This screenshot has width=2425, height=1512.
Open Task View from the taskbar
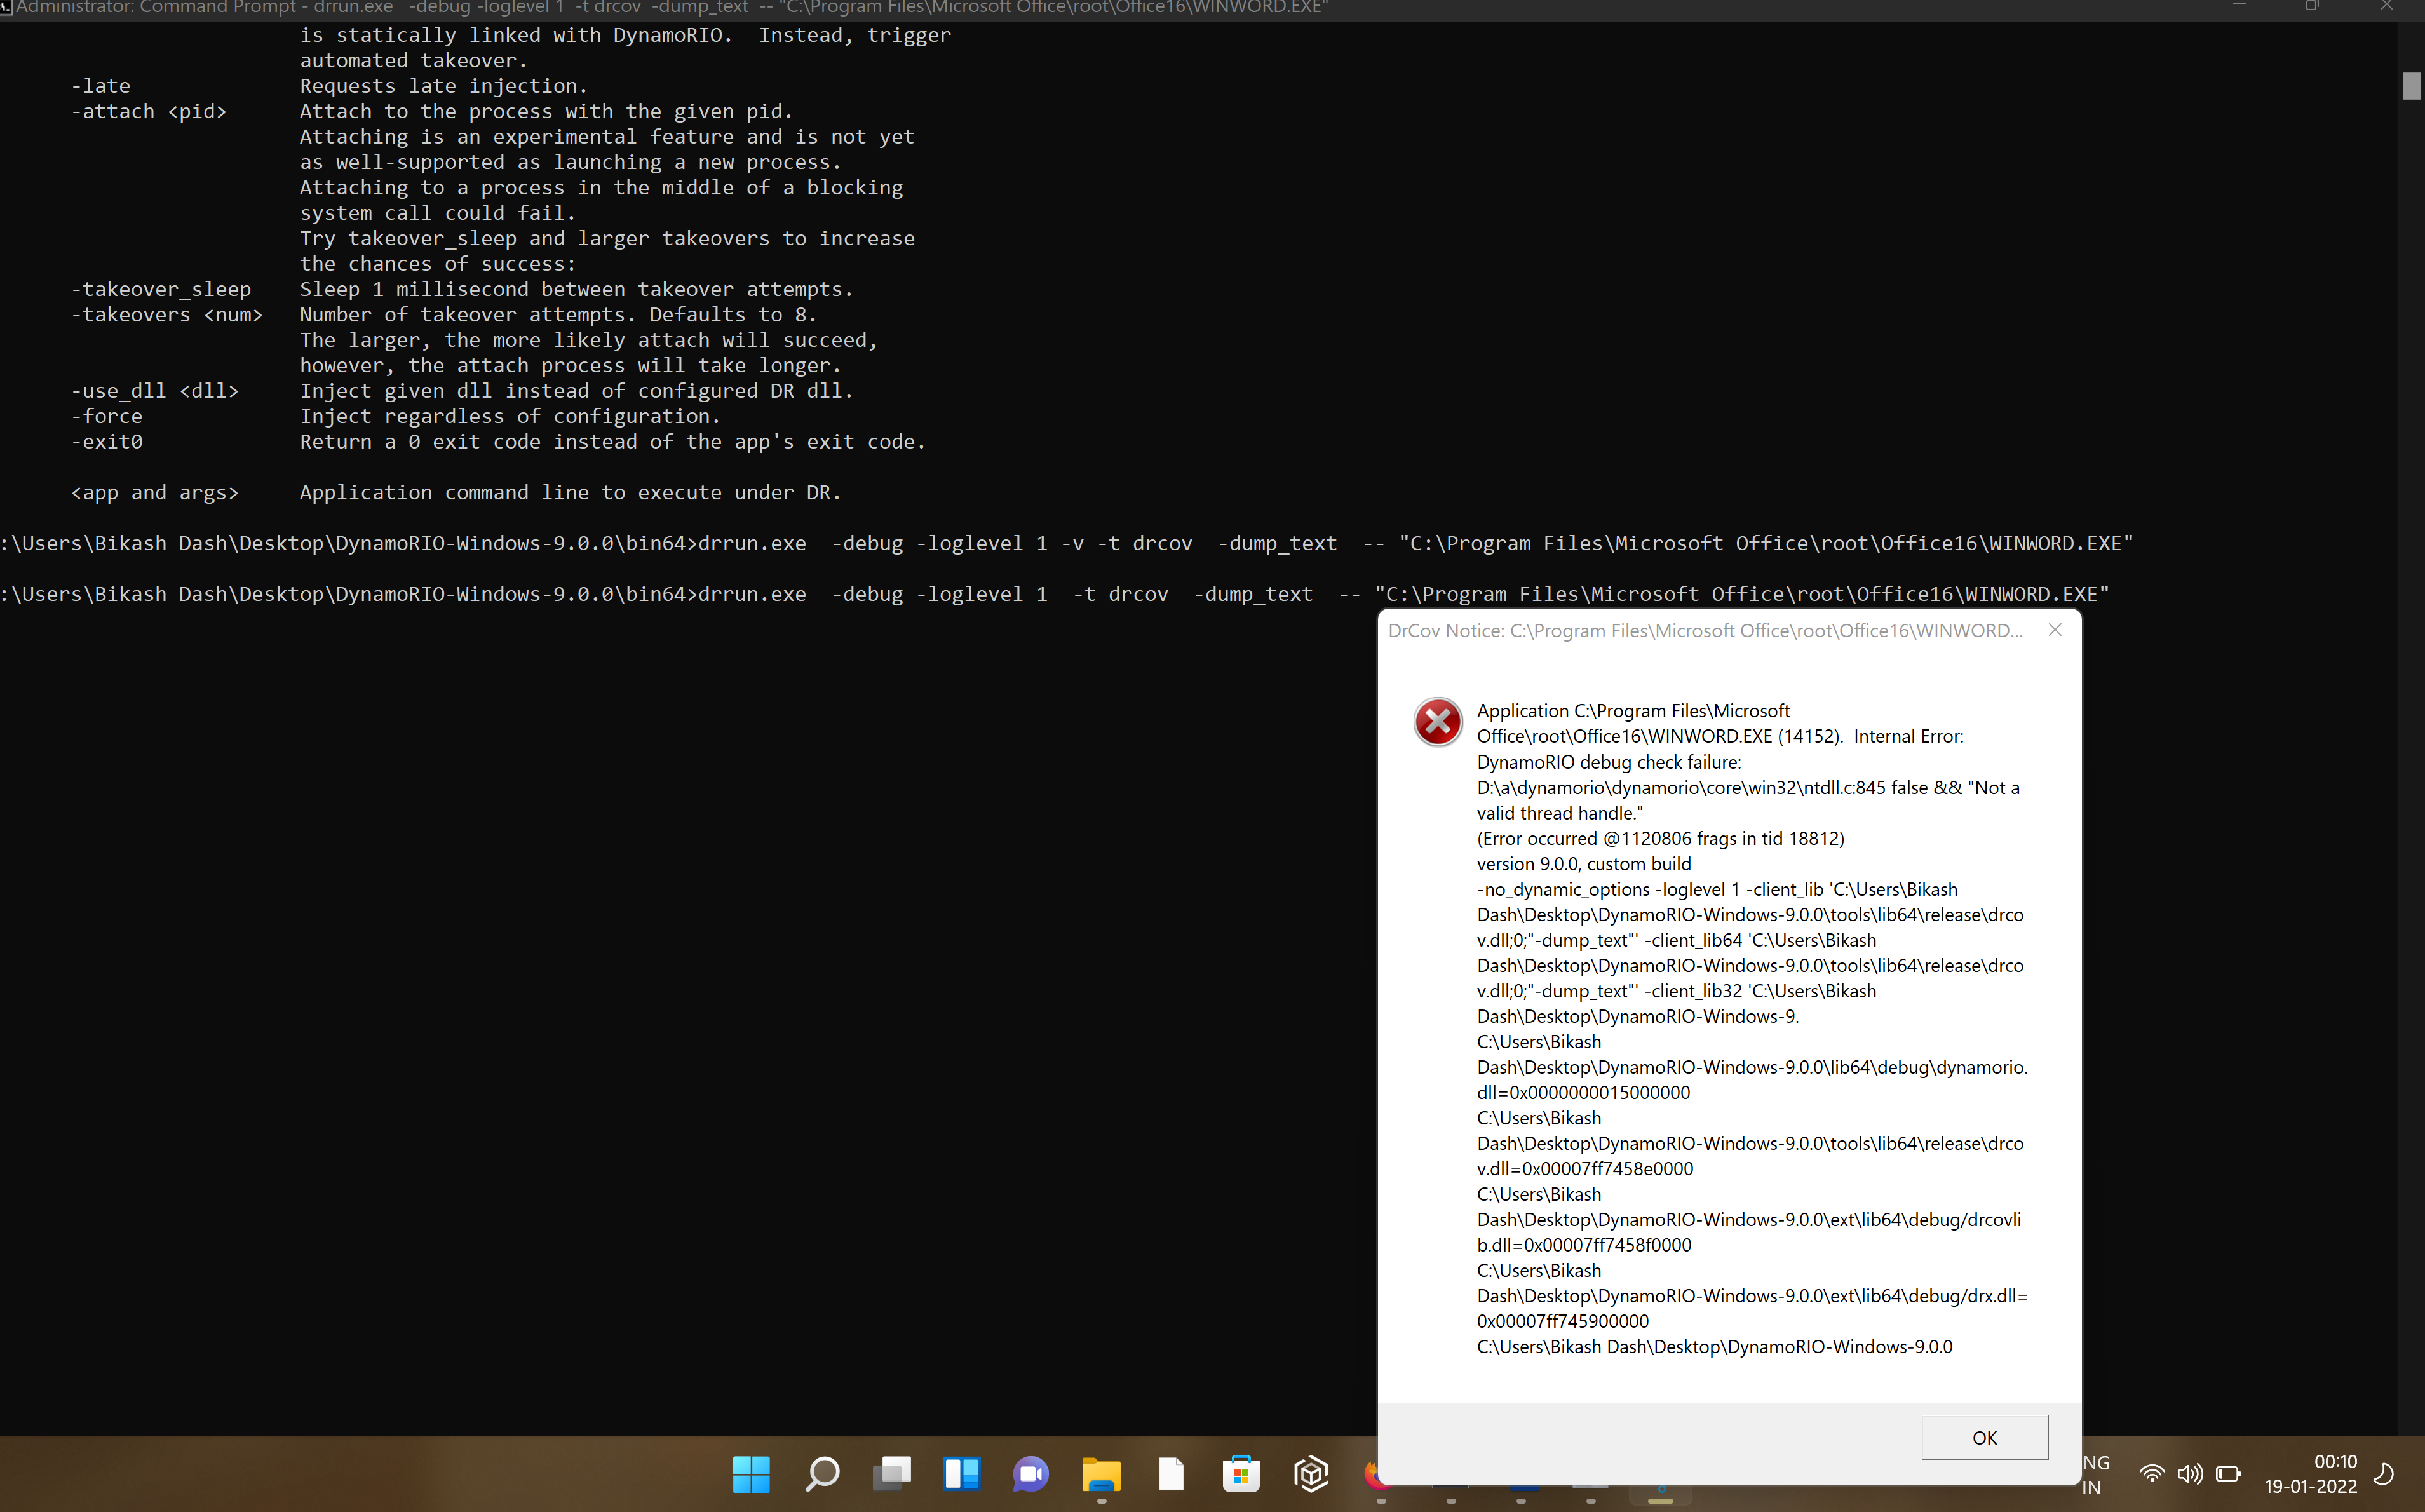point(891,1474)
